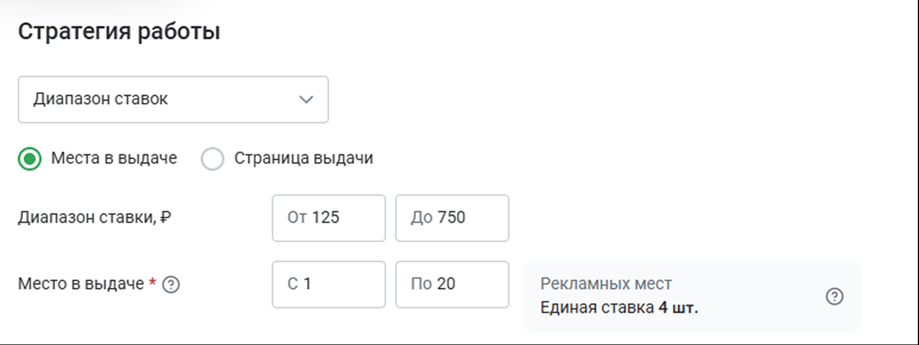Enable the Страница выдачи radio button

(212, 159)
